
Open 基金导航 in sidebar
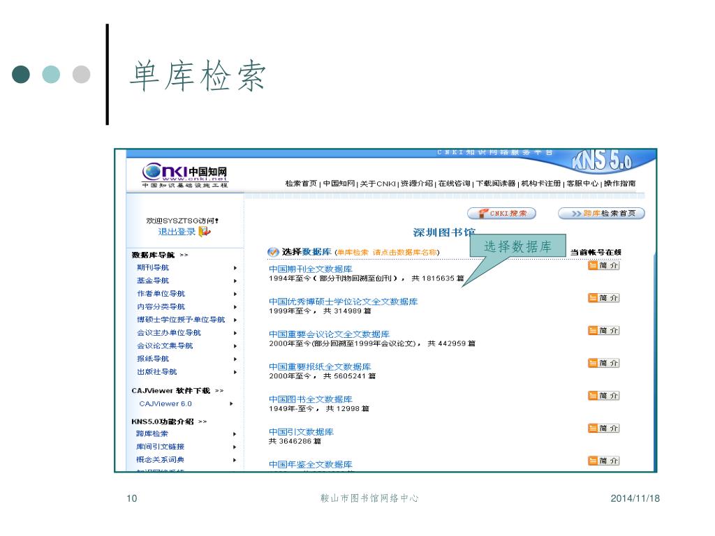coord(153,281)
